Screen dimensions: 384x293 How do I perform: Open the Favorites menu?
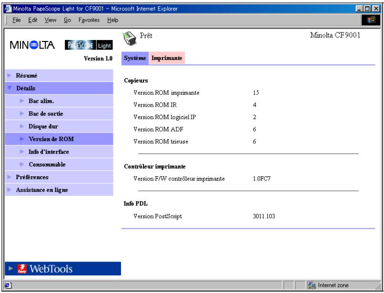pos(89,20)
